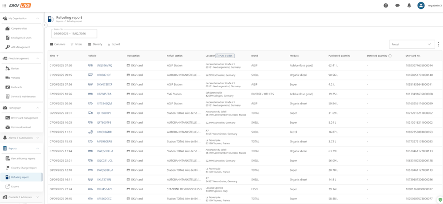Open vehicle link DXY072DXP

pos(104,84)
